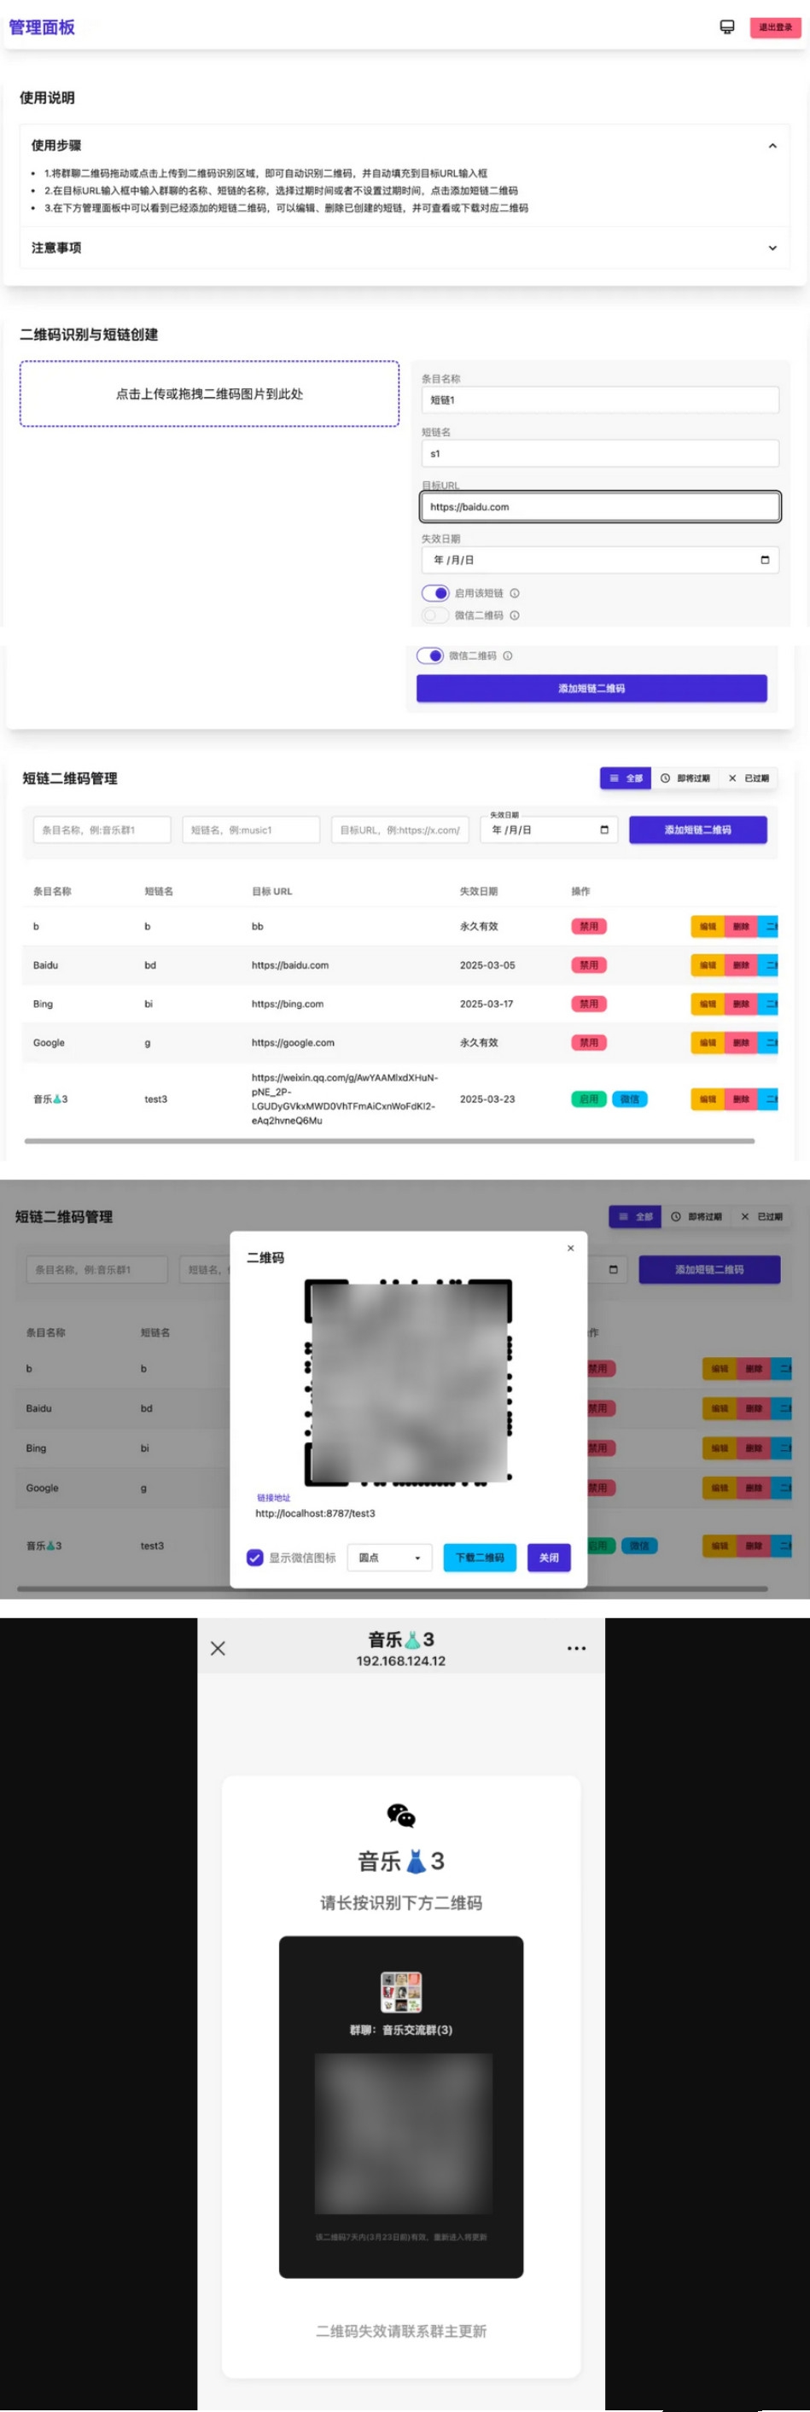Toggle the greyed-out 微信二维码 switch
Viewport: 810px width, 2412px height.
coord(435,615)
